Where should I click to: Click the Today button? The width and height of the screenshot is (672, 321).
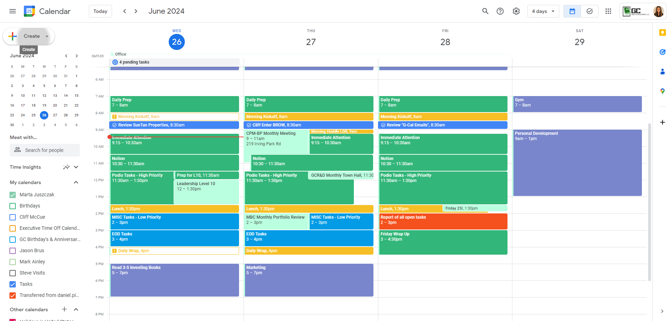coord(100,11)
